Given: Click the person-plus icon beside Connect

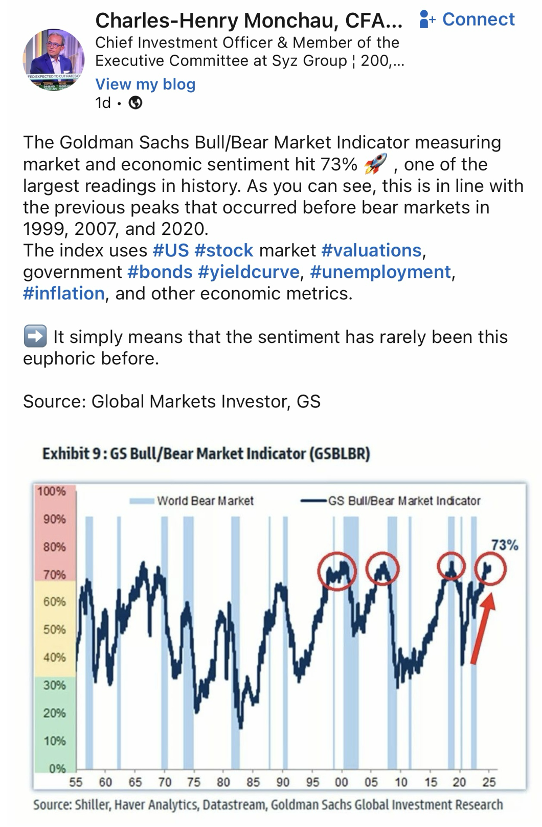Looking at the screenshot, I should pyautogui.click(x=426, y=19).
